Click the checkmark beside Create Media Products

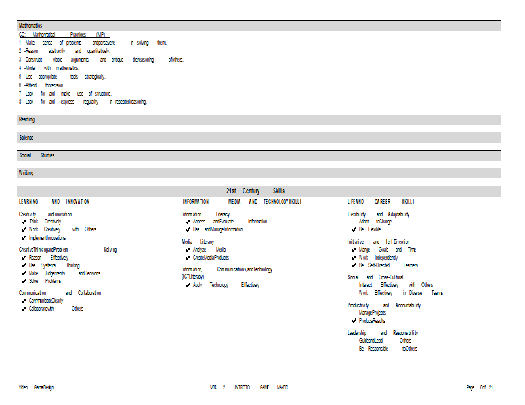[x=188, y=258]
